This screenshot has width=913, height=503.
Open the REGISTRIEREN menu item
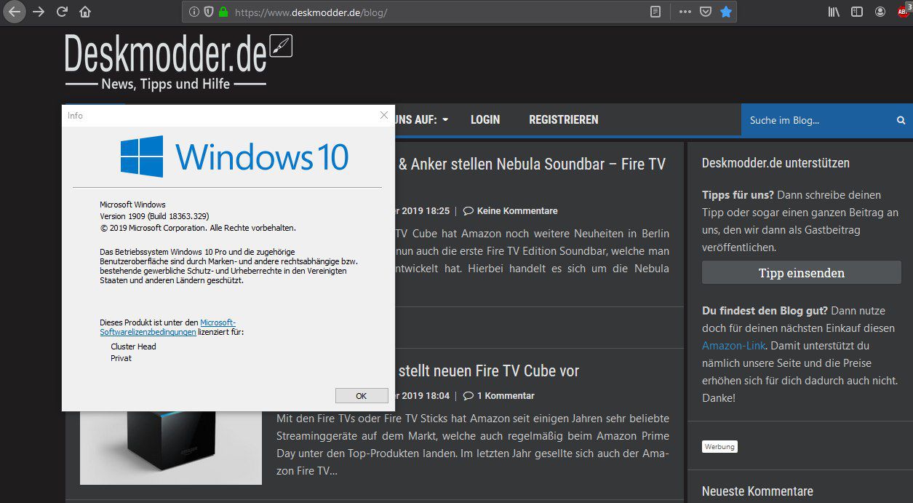tap(564, 120)
